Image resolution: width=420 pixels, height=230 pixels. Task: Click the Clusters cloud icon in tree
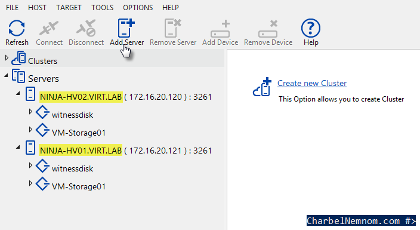pos(18,58)
